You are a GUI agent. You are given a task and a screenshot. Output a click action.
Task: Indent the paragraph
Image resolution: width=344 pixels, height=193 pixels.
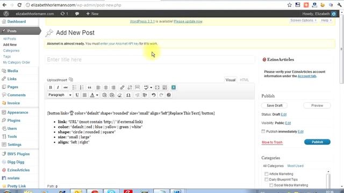145,95
